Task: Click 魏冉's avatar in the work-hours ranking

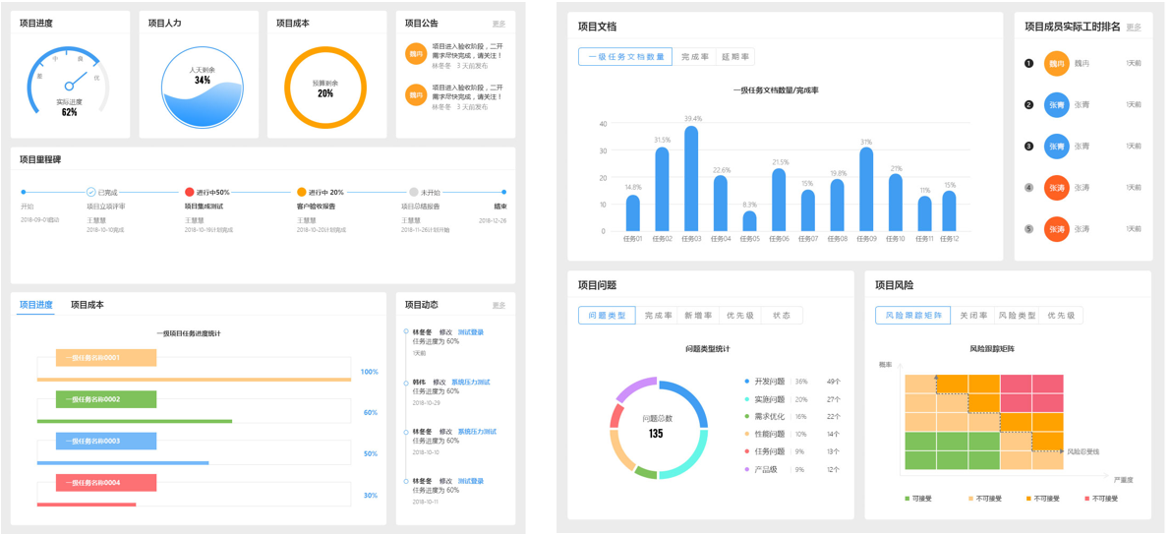Action: point(1056,64)
